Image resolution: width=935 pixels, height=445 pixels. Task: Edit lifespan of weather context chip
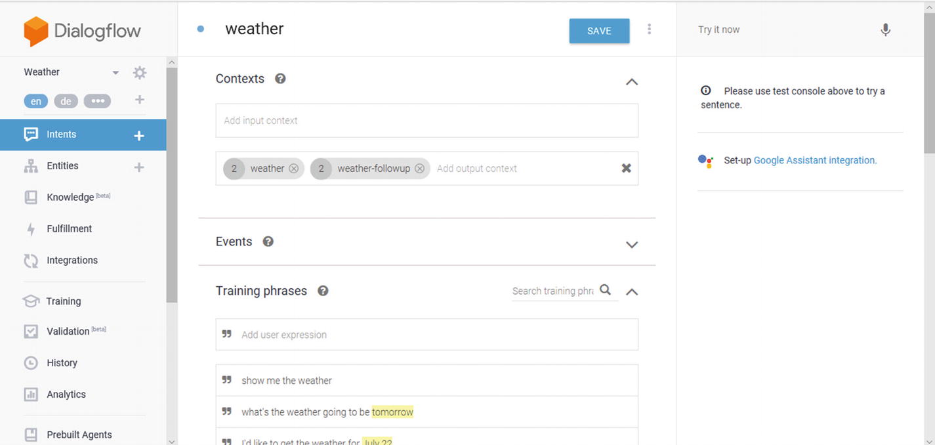(234, 169)
